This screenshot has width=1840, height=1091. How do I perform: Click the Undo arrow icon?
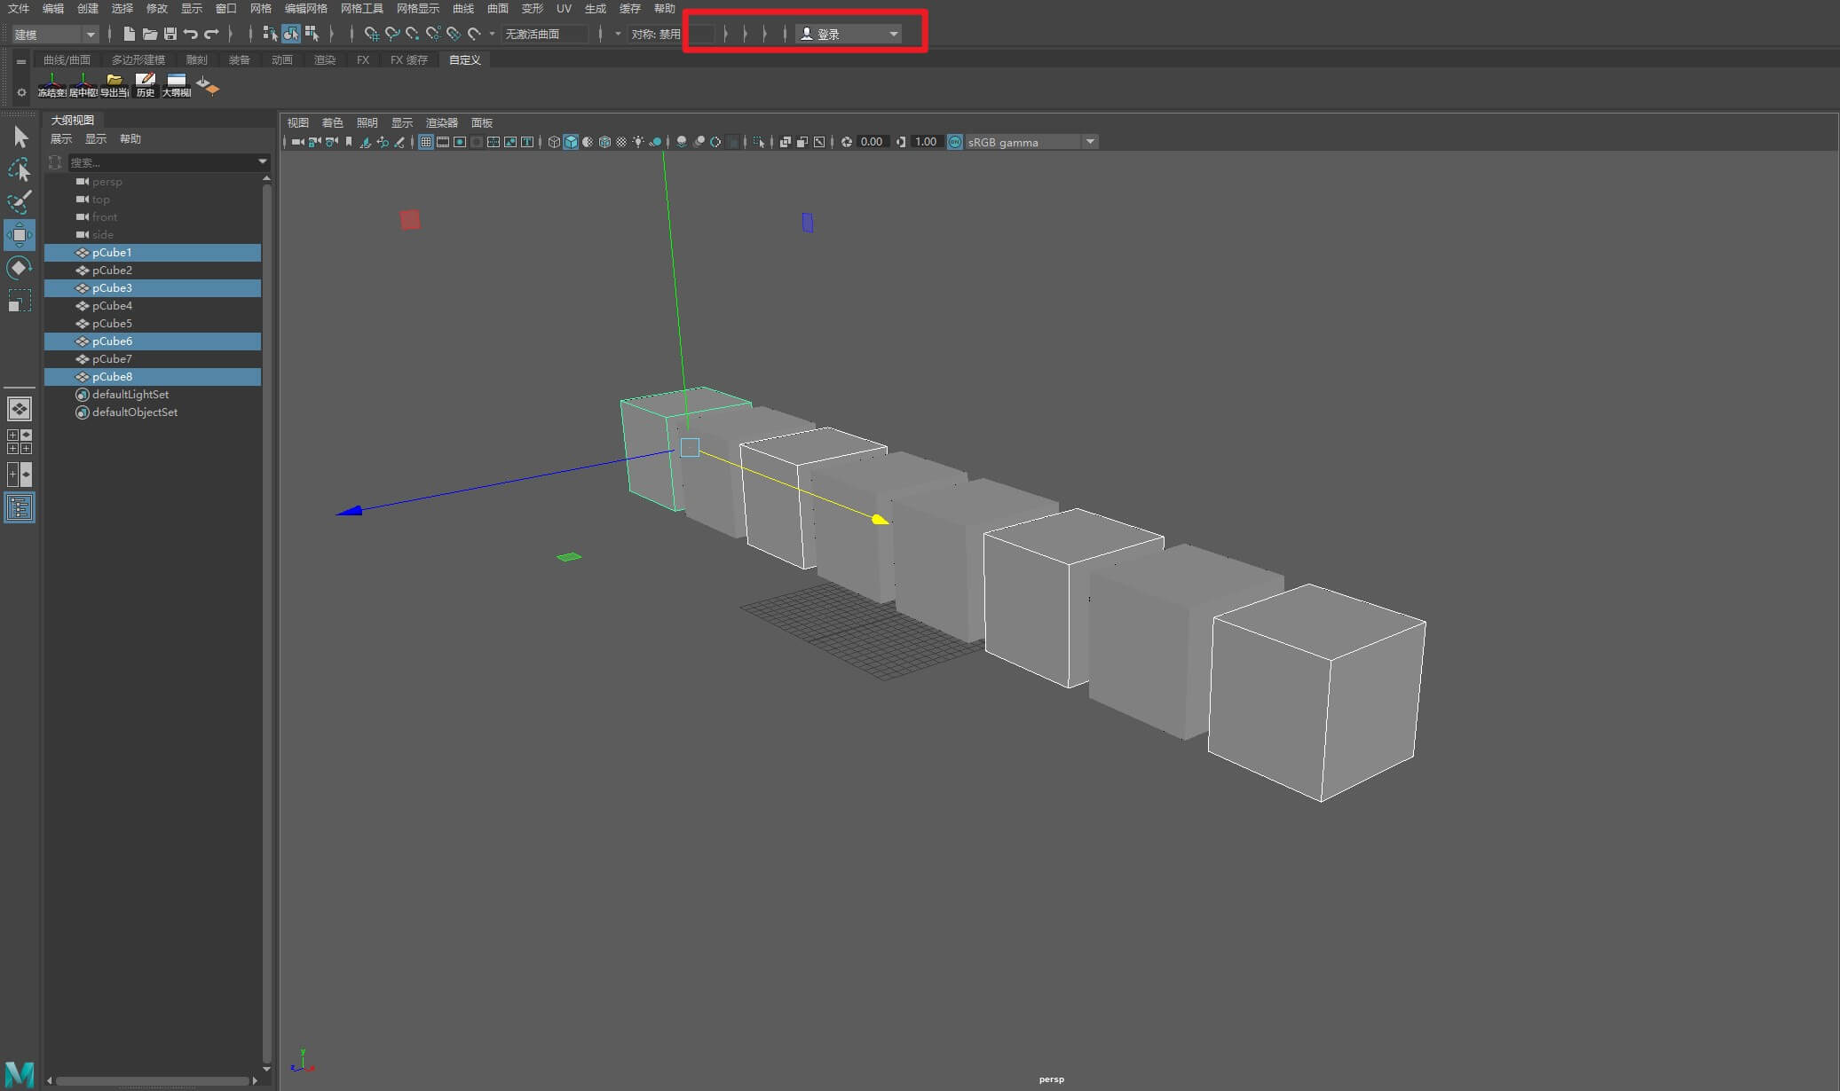[191, 34]
